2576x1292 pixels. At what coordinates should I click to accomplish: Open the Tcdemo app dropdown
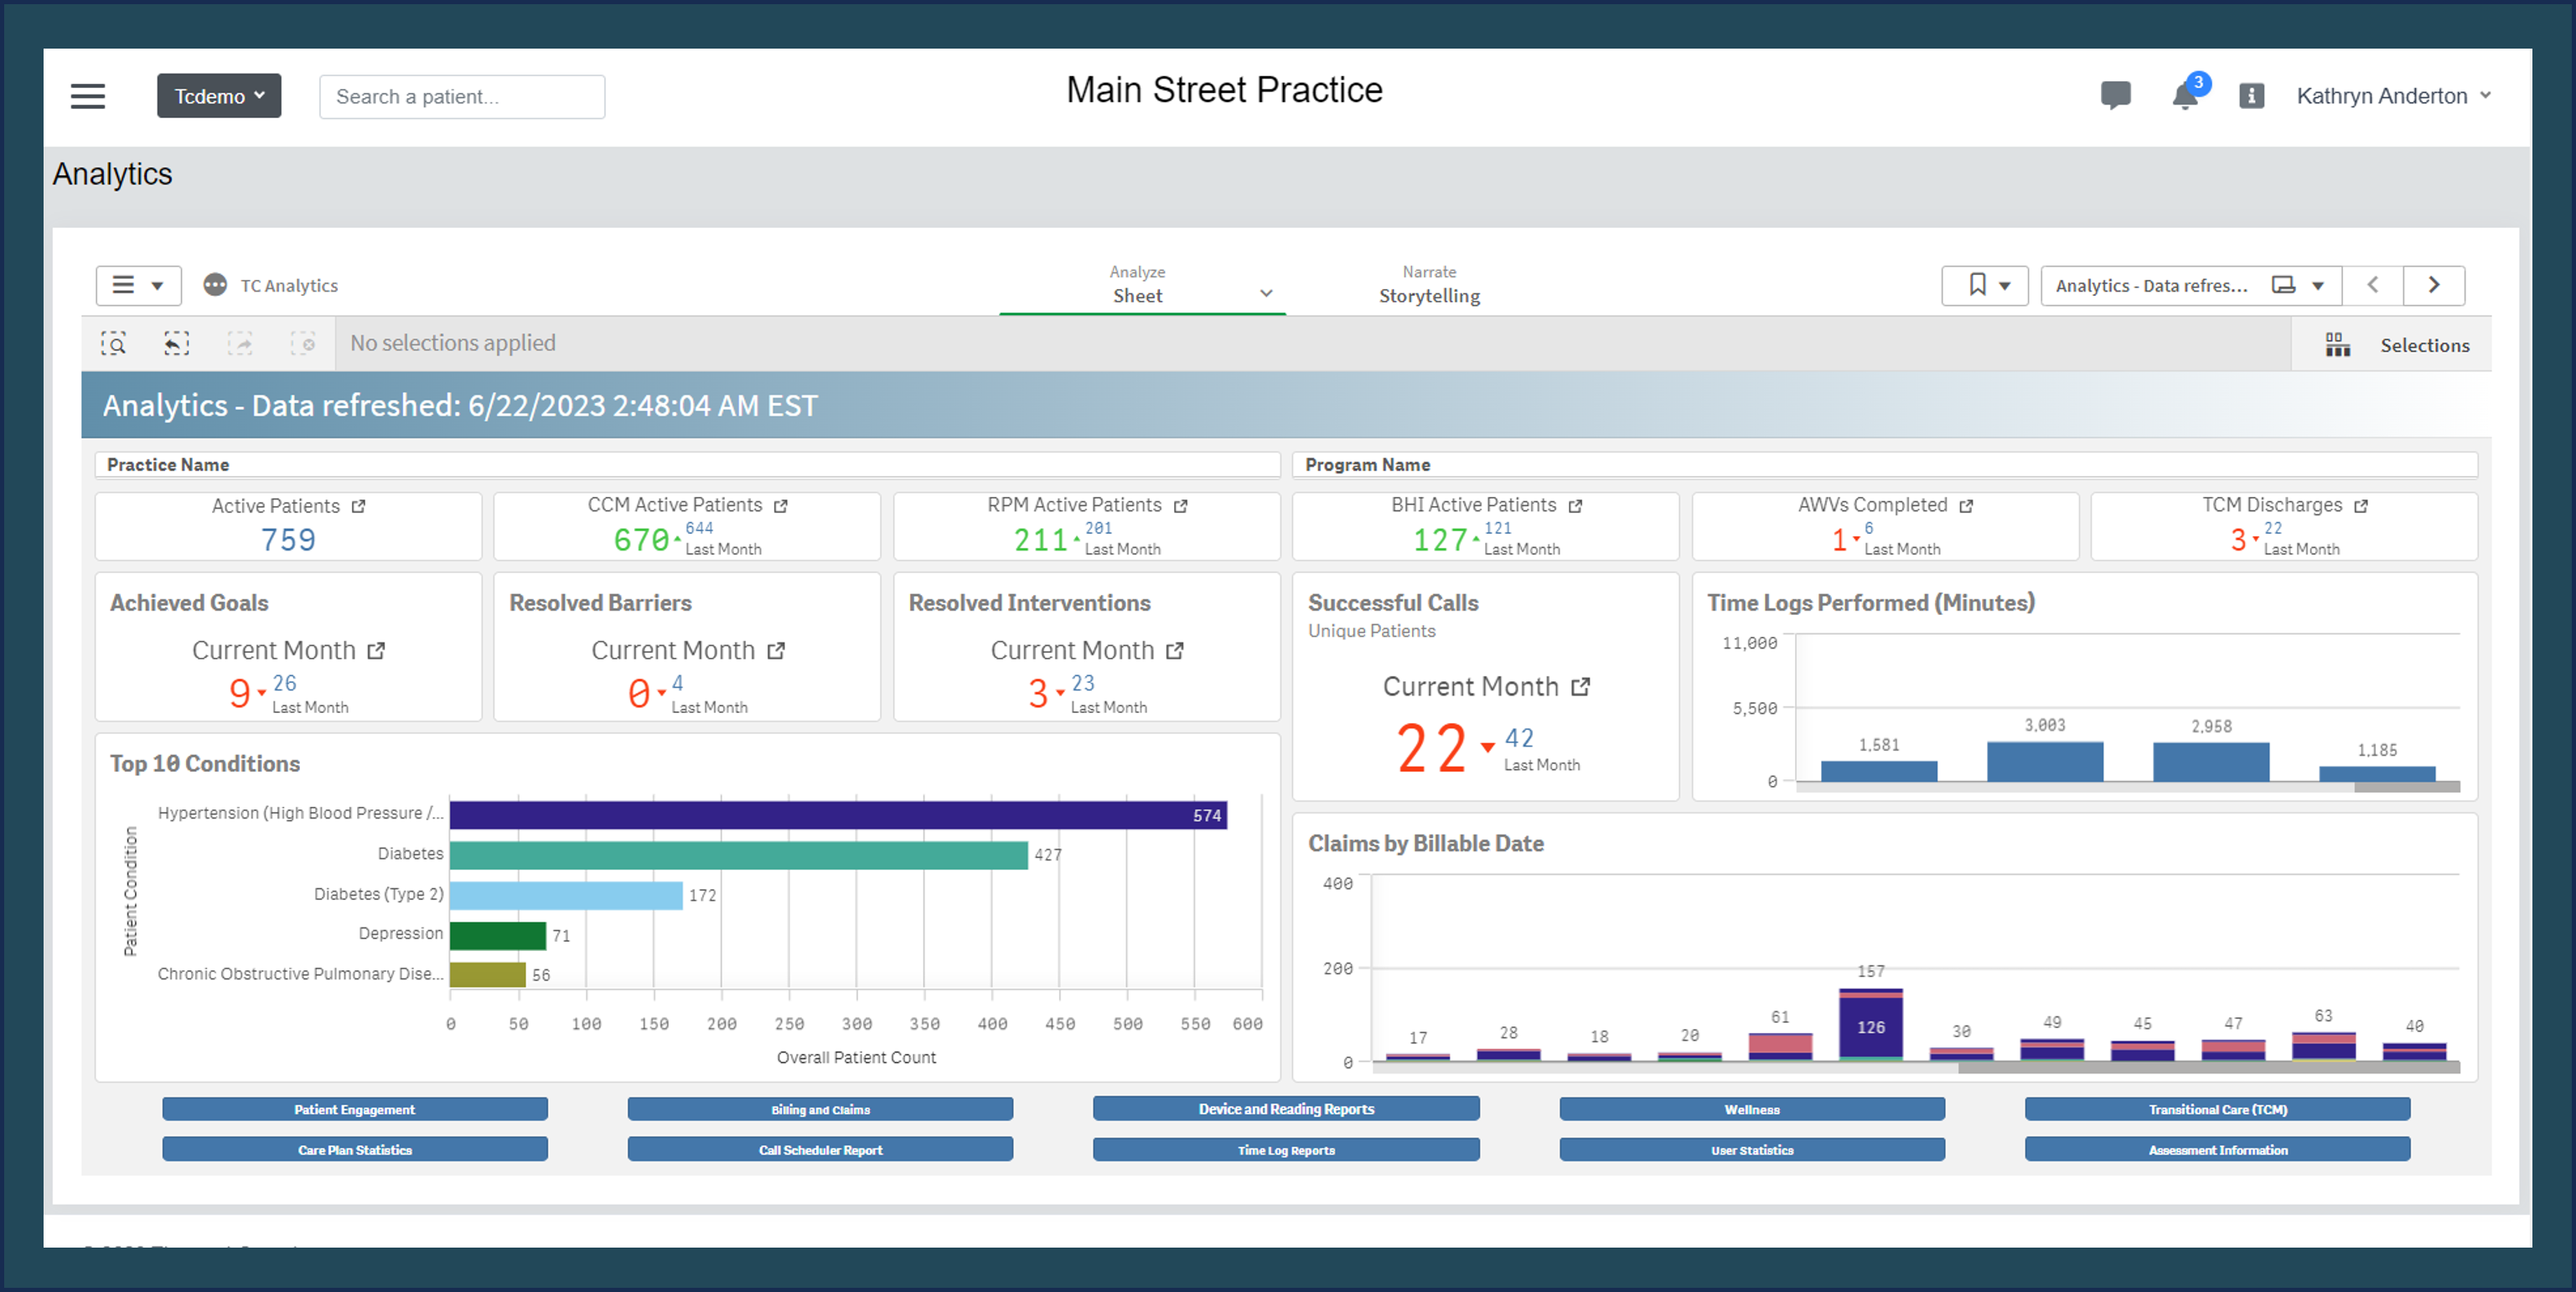tap(219, 96)
